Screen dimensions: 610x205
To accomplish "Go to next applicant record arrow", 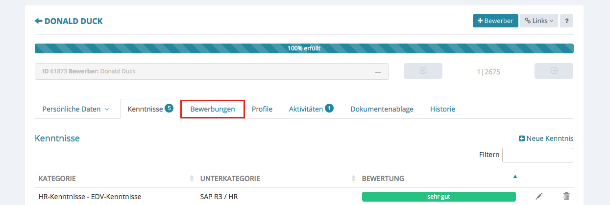I will [554, 71].
